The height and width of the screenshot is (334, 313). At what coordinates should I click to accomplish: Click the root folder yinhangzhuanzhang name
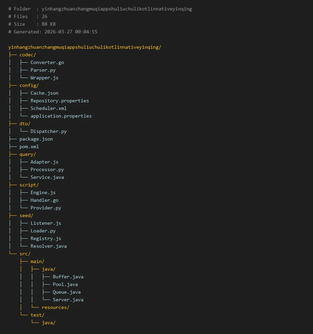[85, 47]
